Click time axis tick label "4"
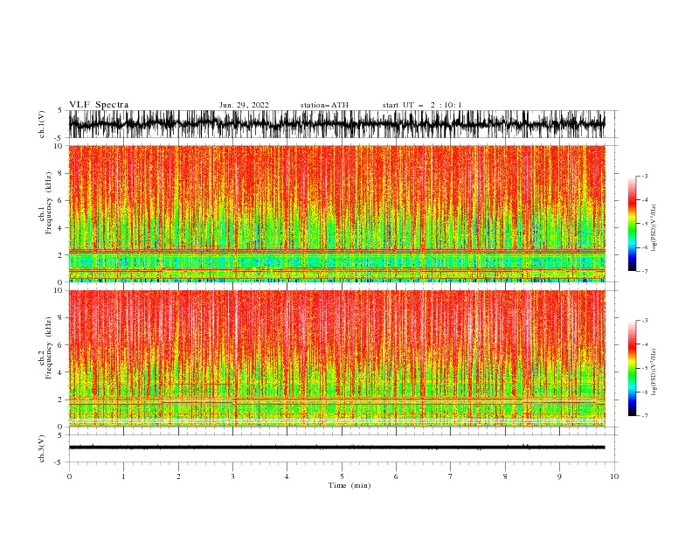The width and height of the screenshot is (692, 535). tap(287, 476)
